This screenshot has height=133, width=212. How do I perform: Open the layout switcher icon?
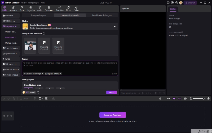click(168, 3)
